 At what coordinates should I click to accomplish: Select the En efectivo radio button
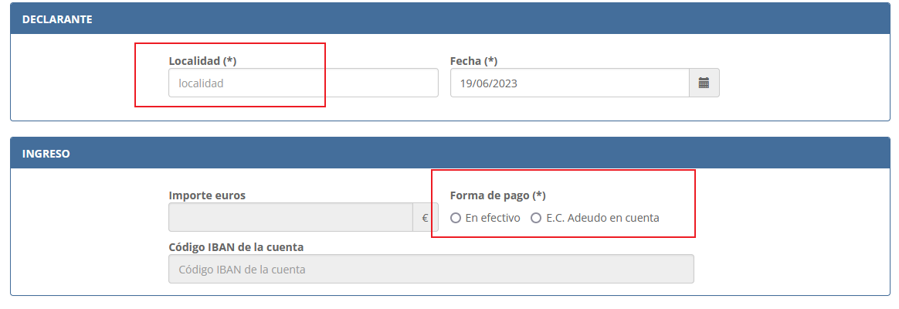point(456,218)
